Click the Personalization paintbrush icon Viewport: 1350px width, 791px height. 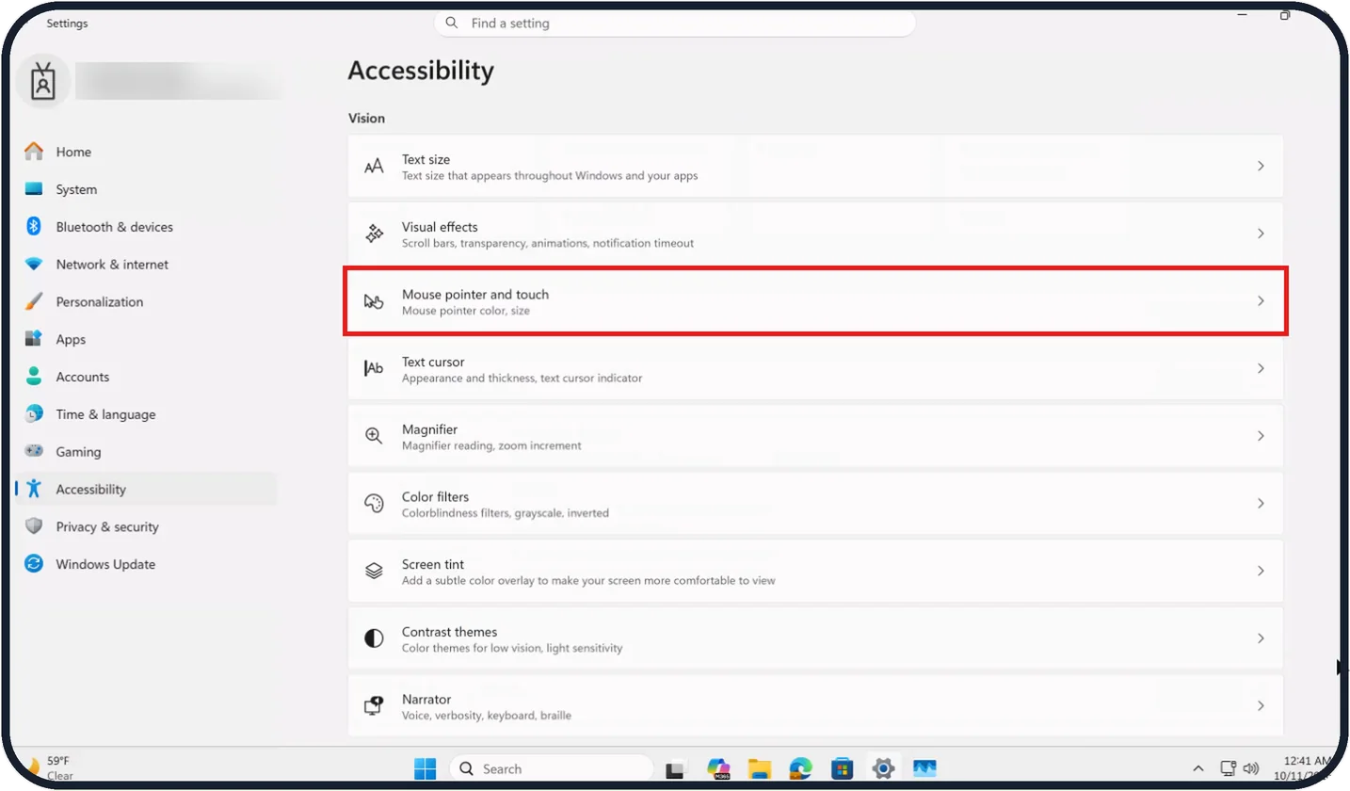click(34, 302)
